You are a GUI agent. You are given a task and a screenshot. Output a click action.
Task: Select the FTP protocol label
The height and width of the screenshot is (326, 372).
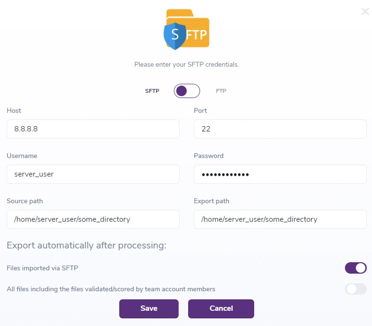coord(221,91)
